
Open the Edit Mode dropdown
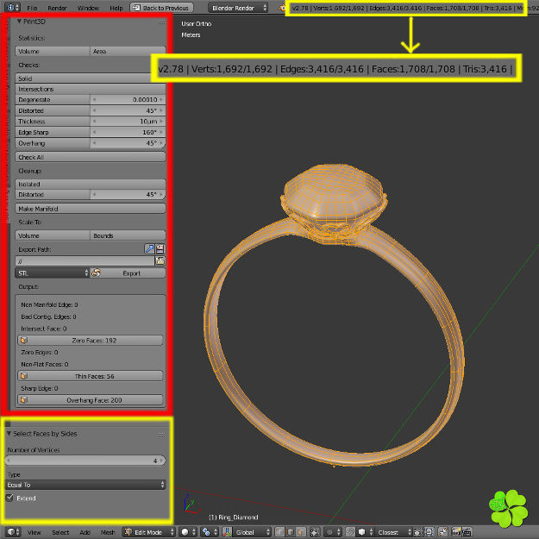coord(148,532)
